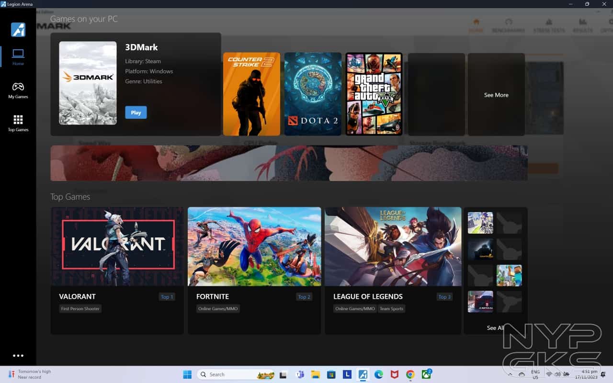This screenshot has height=383, width=613.
Task: Select the 3DMark cover art
Action: point(88,83)
